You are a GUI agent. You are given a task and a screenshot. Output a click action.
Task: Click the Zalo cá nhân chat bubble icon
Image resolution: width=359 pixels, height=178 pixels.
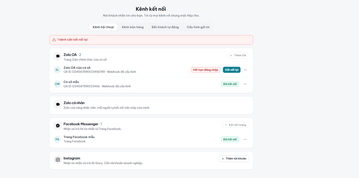point(58,104)
